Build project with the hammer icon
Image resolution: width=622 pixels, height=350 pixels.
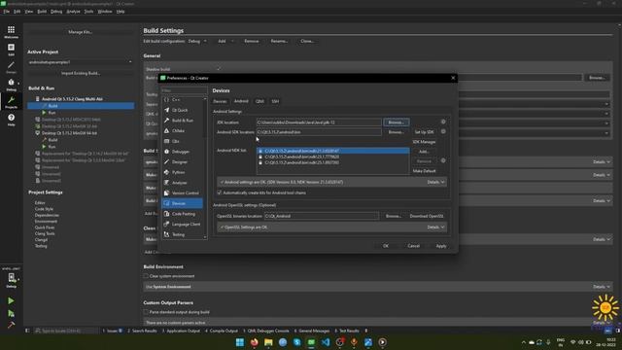11,325
